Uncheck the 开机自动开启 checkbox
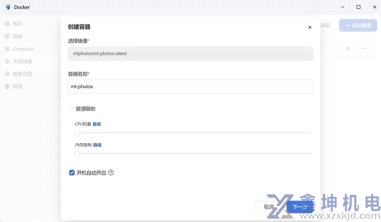 (x=72, y=173)
